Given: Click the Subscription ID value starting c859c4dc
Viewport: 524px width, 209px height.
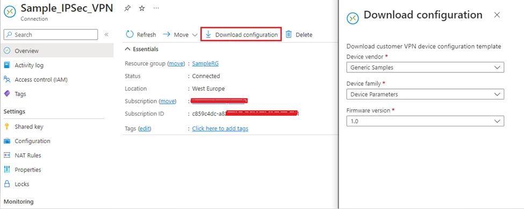Looking at the screenshot, I should [245, 114].
